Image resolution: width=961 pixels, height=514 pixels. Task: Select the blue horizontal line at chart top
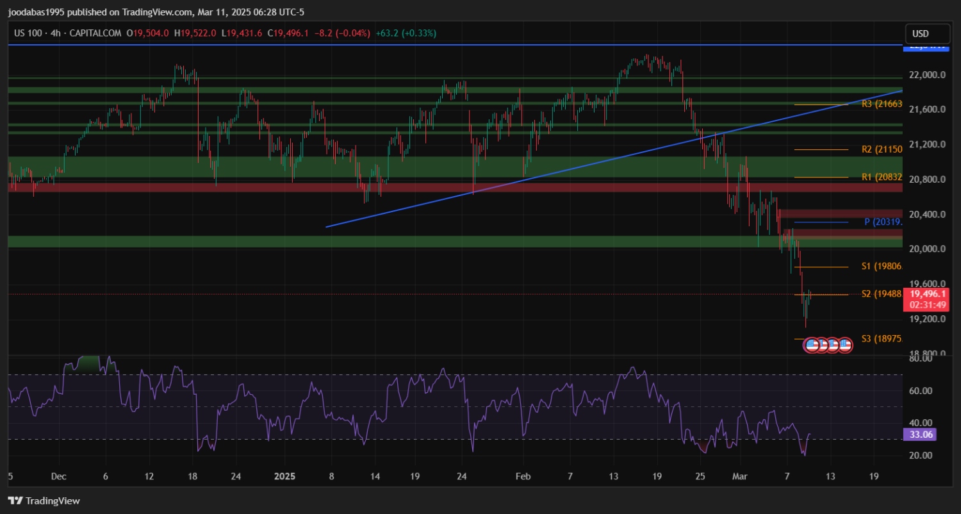click(x=448, y=45)
